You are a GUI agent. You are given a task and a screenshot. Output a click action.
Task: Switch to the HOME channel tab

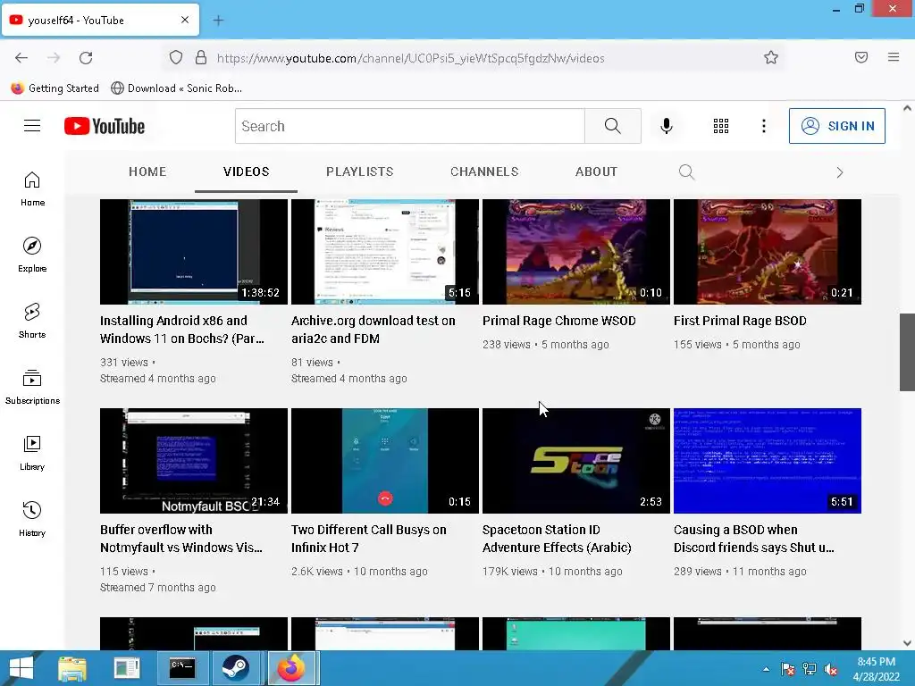point(147,171)
